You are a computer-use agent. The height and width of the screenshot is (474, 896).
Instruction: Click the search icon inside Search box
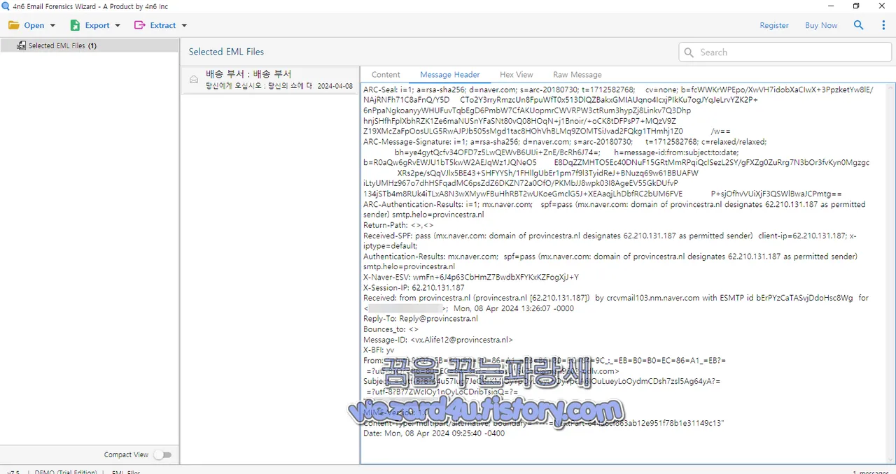click(689, 52)
